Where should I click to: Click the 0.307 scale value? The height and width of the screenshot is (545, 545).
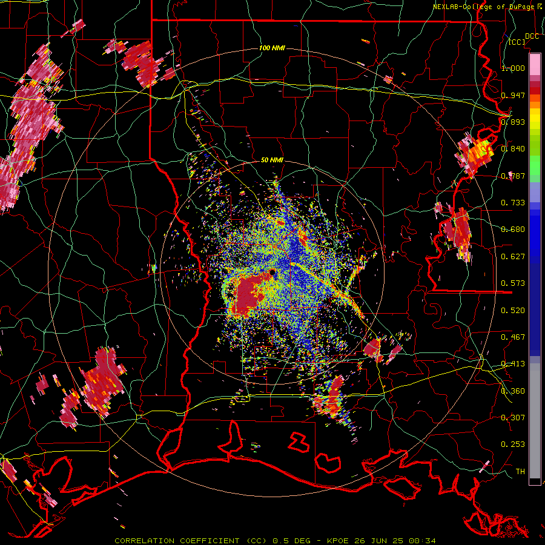pyautogui.click(x=513, y=418)
